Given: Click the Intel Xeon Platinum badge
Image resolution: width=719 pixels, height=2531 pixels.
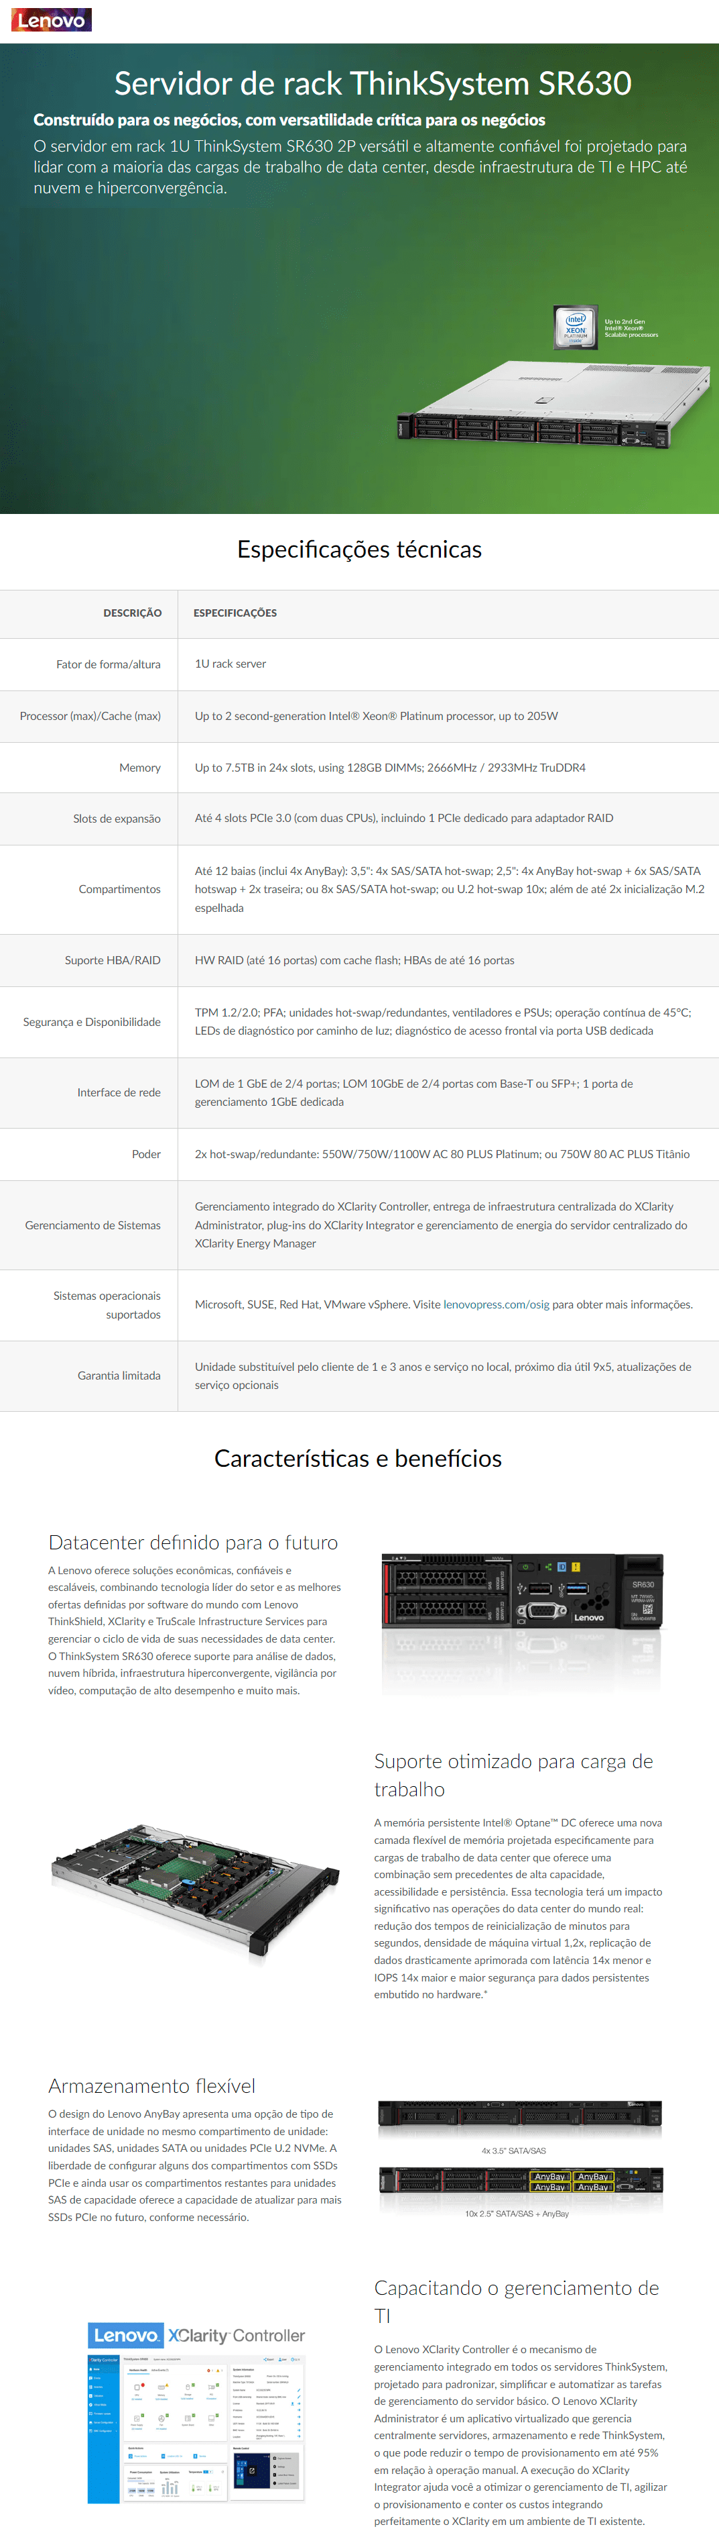Looking at the screenshot, I should pyautogui.click(x=575, y=328).
